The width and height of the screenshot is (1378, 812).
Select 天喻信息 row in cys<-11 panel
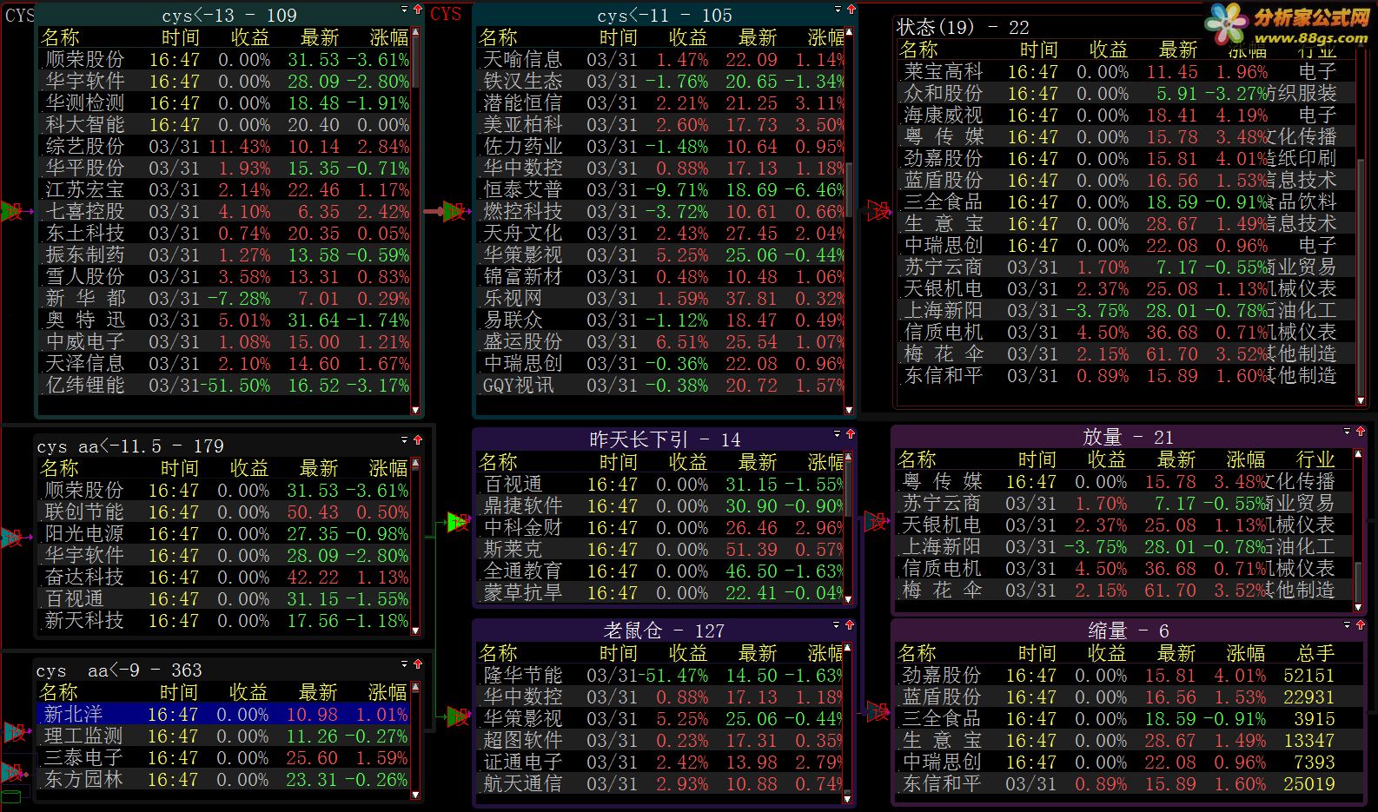[x=661, y=59]
